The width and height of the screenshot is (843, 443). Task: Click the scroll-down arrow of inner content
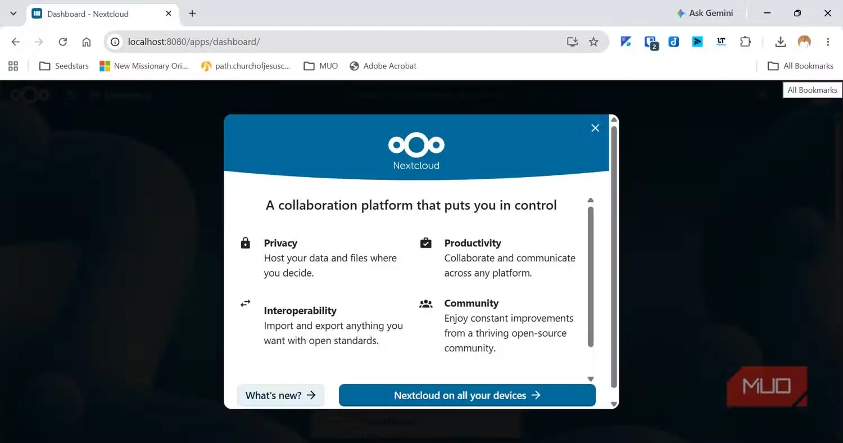coord(591,379)
